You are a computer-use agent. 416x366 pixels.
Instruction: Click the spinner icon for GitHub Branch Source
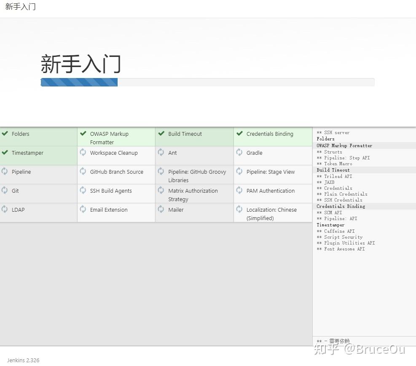tap(83, 171)
